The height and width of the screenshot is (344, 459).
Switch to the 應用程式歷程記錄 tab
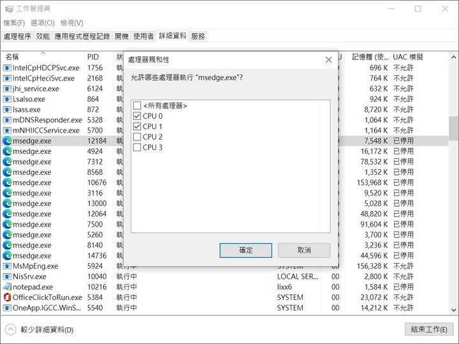point(82,36)
